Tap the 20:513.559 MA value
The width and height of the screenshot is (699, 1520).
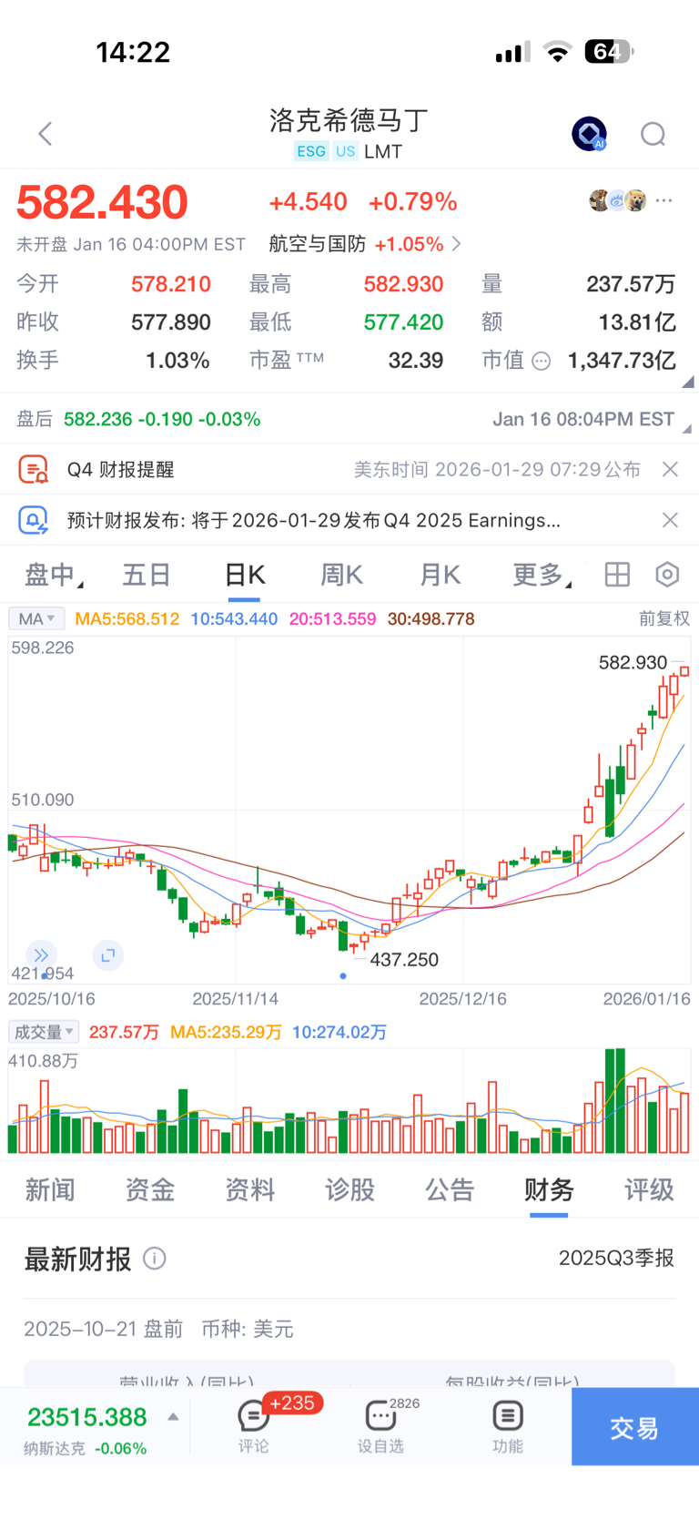pos(332,619)
